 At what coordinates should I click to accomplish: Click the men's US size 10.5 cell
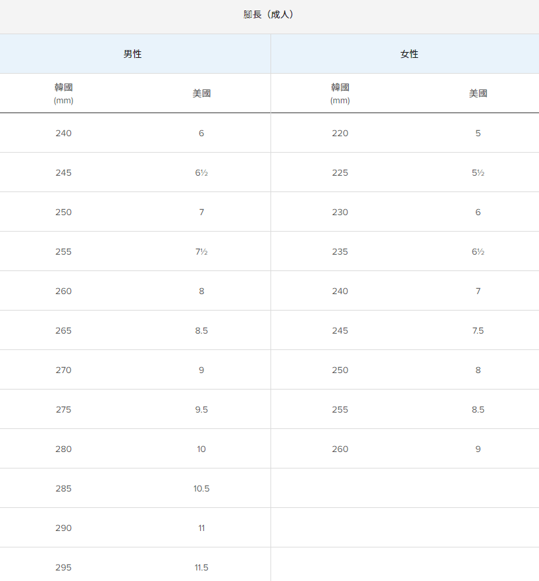[201, 488]
